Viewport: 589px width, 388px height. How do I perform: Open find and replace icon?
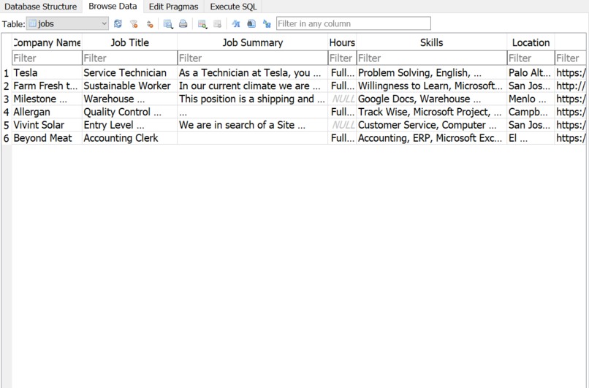[267, 23]
